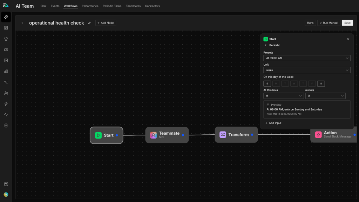Toggle Monday in day of week selector

pos(276,83)
